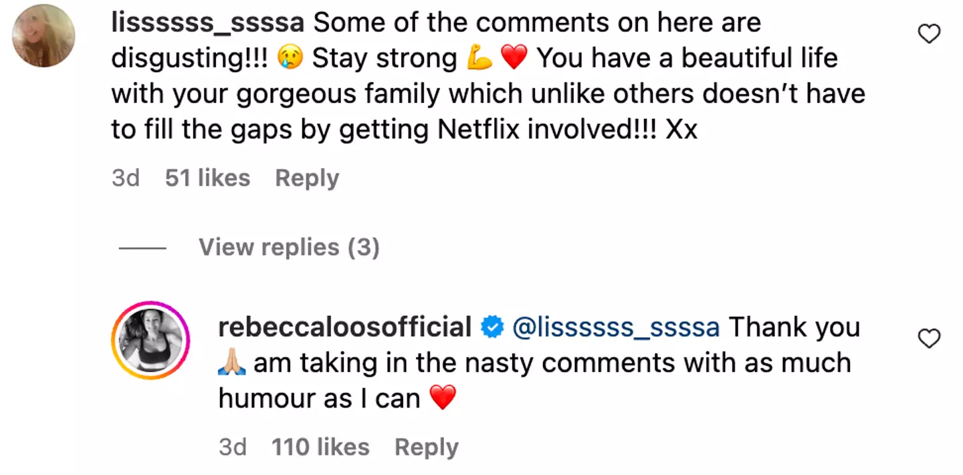Image resolution: width=963 pixels, height=475 pixels.
Task: Like lissssss_ssssa's comment with the heart icon
Action: click(x=929, y=33)
